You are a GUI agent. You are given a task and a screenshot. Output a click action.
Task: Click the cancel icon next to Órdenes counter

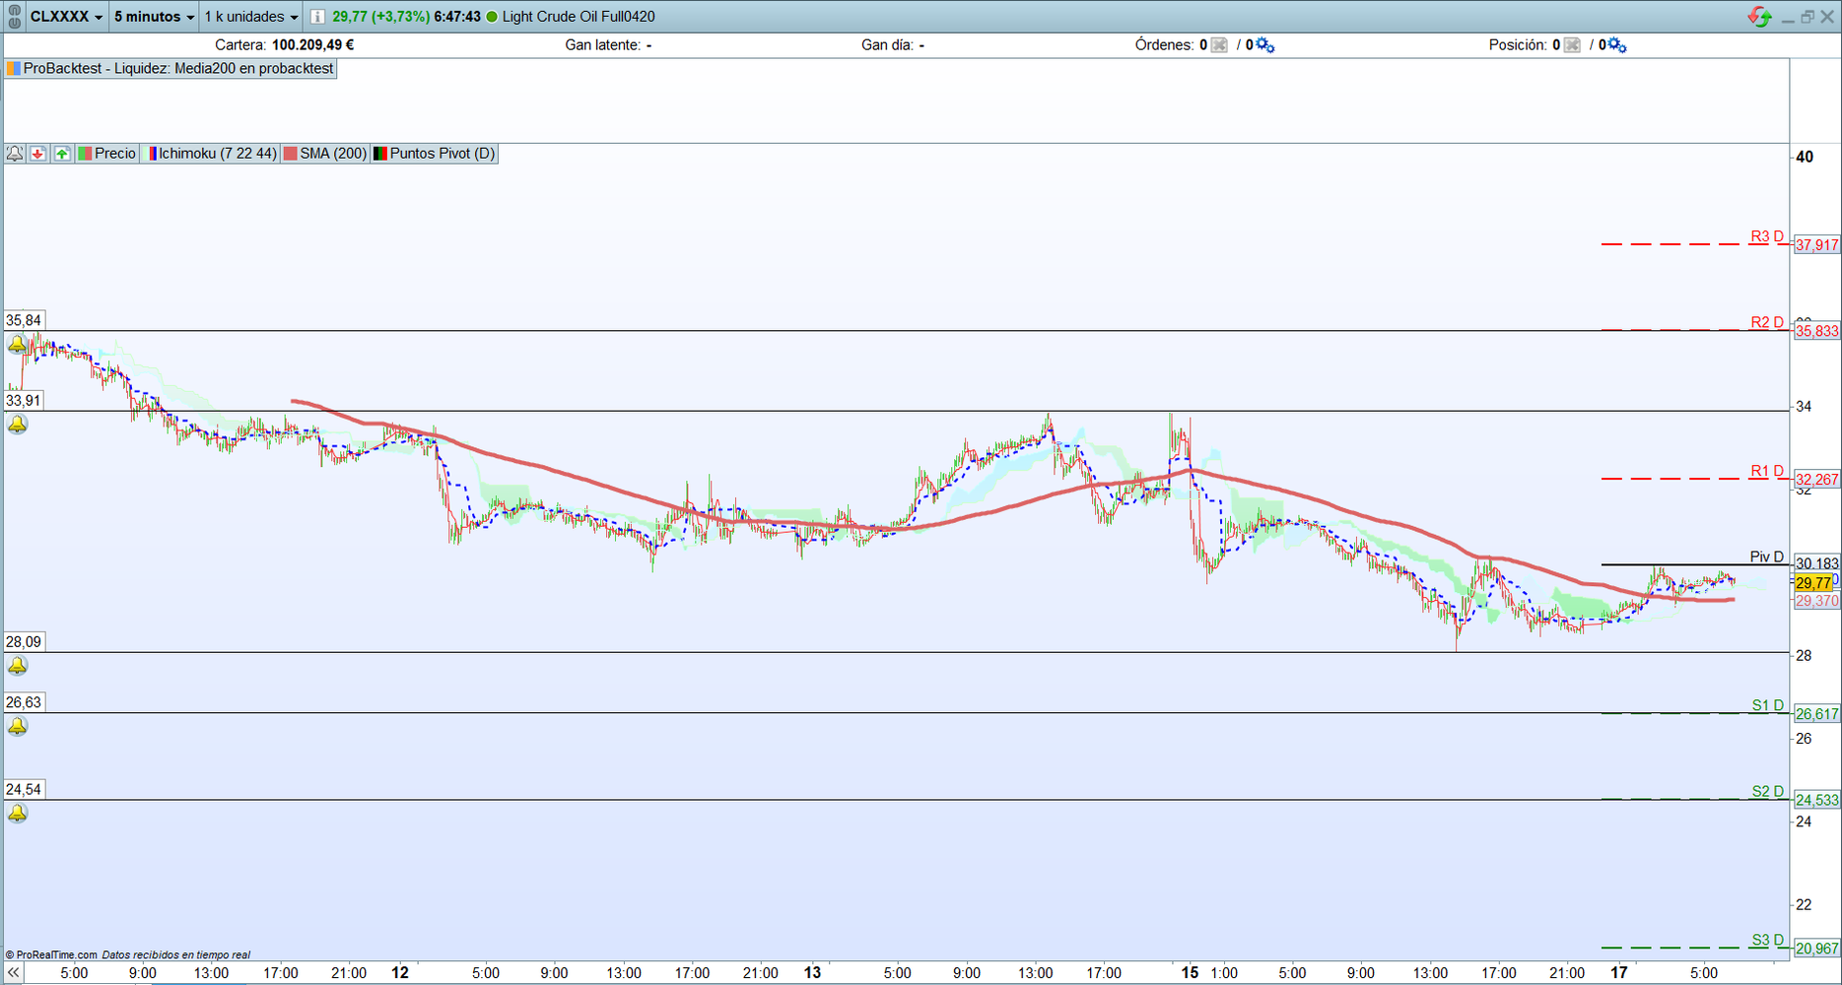click(x=1218, y=45)
